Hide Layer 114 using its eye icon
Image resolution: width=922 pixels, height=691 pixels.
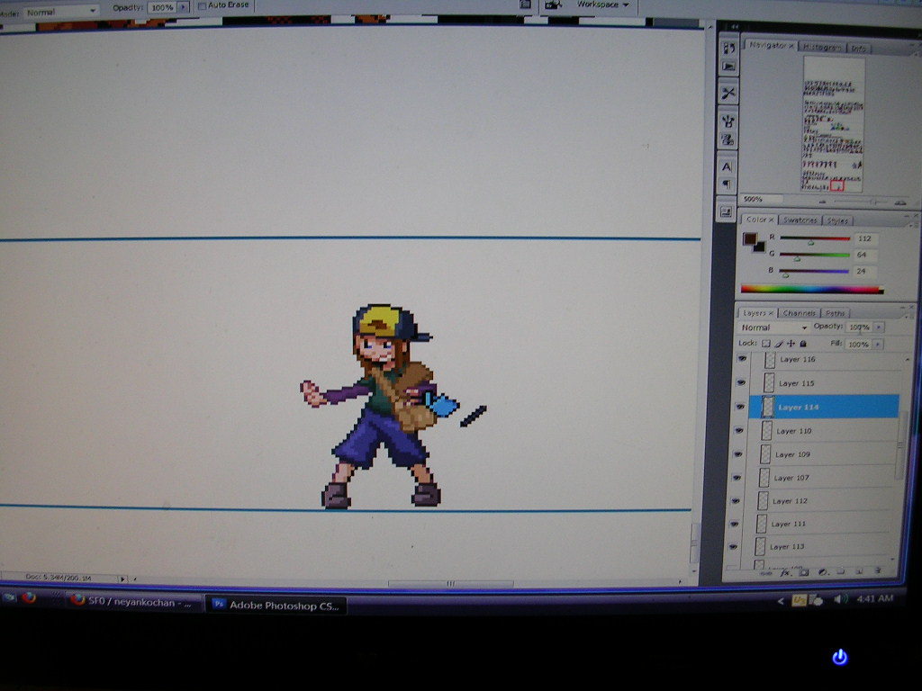point(740,407)
